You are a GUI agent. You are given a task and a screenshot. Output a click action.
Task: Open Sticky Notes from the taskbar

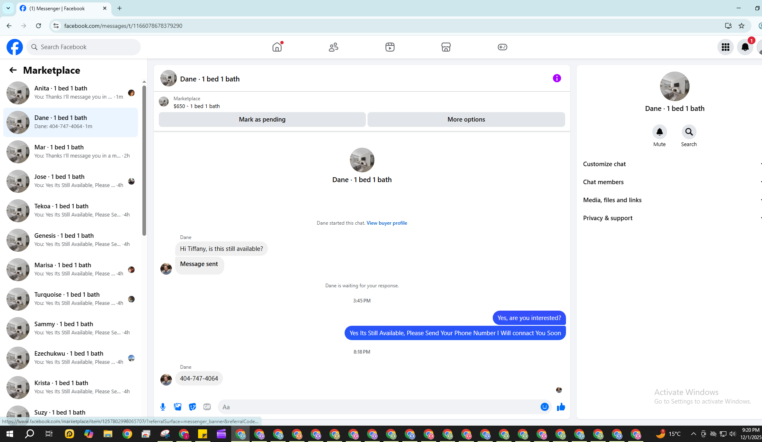click(203, 434)
